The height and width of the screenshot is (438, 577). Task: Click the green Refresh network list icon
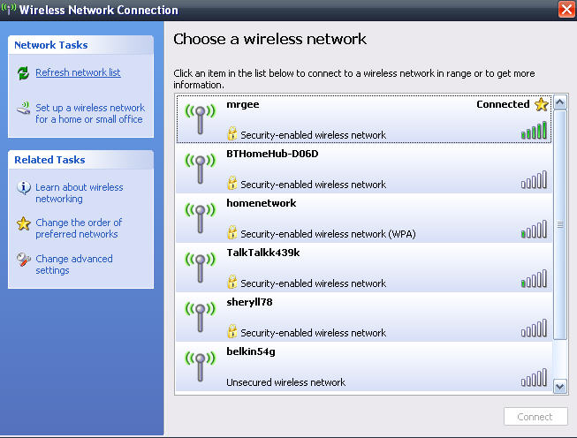click(23, 72)
